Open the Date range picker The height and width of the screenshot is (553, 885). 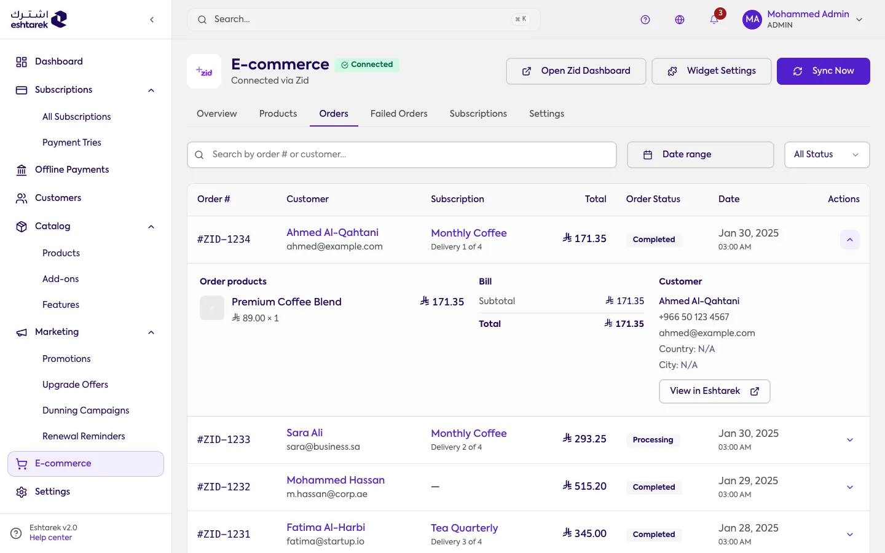[x=701, y=155]
